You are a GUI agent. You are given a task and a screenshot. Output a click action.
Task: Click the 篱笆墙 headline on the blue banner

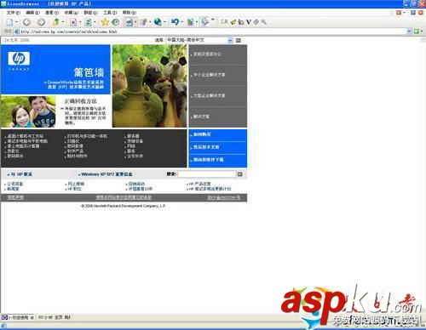(89, 72)
